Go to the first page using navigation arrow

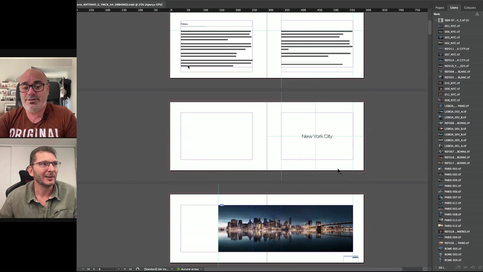88,269
